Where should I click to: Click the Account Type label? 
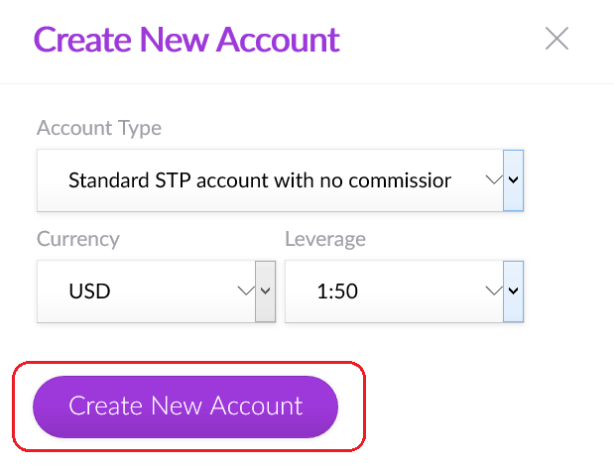pos(99,128)
